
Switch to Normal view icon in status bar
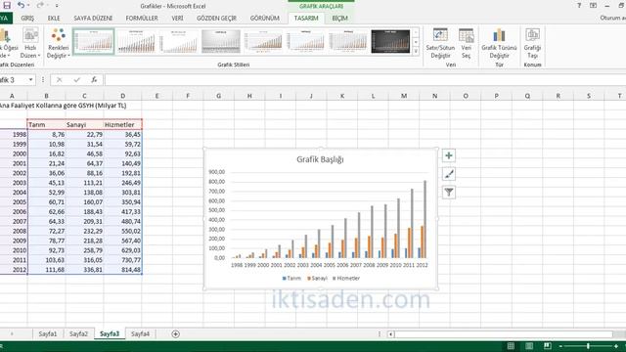[511, 346]
